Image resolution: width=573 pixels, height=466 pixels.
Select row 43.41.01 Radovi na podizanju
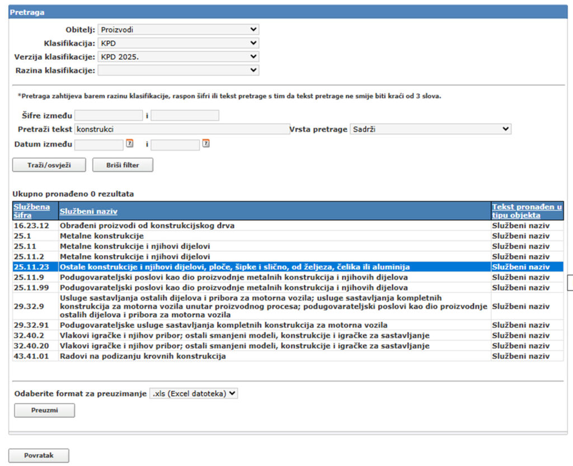(x=143, y=356)
